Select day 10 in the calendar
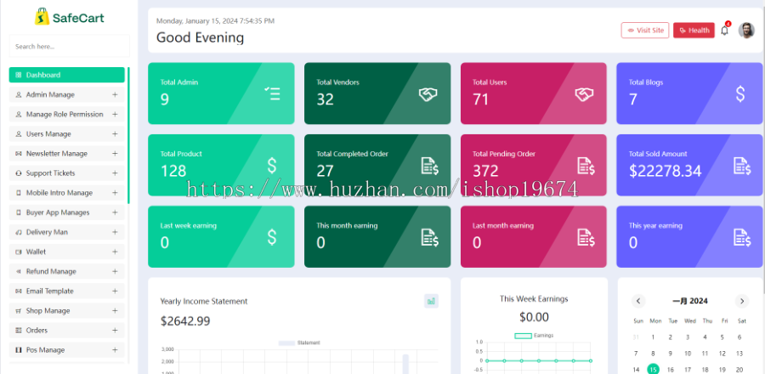The width and height of the screenshot is (765, 374). [x=688, y=354]
